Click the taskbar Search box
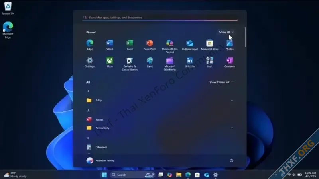319x179 pixels. click(133, 175)
